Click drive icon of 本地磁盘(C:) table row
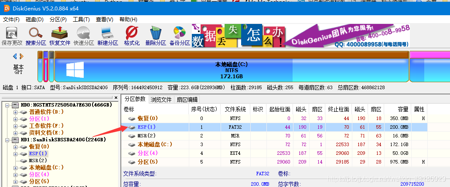 (x=131, y=145)
